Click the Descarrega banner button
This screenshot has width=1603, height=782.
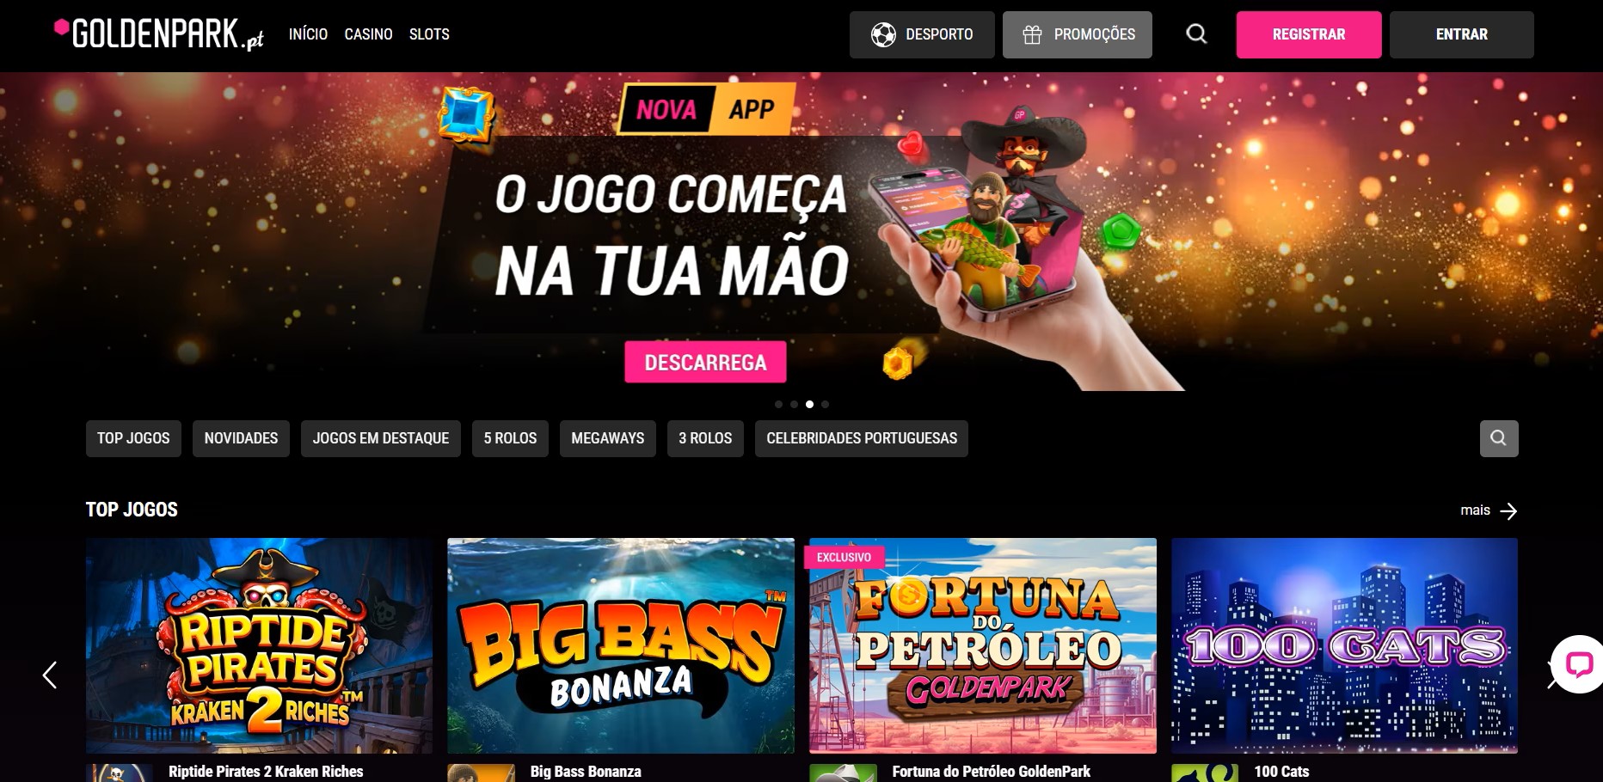tap(705, 362)
